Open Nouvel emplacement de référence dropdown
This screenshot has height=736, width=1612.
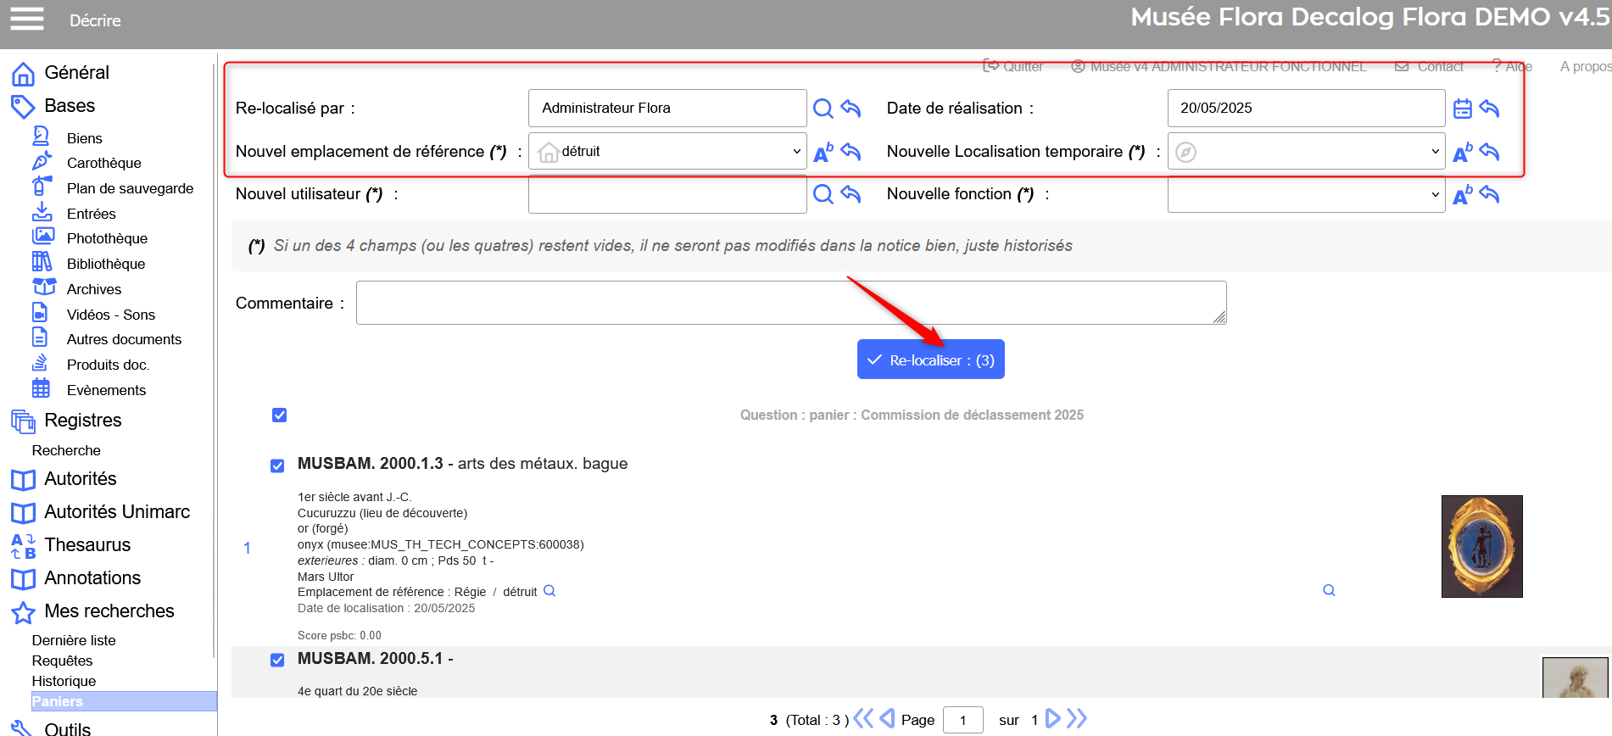coord(667,152)
